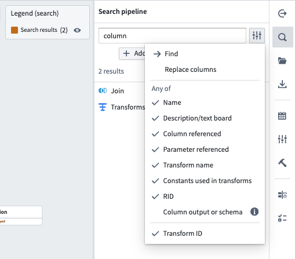Open the checklist icon in right sidebar
This screenshot has height=259, width=295.
282,218
